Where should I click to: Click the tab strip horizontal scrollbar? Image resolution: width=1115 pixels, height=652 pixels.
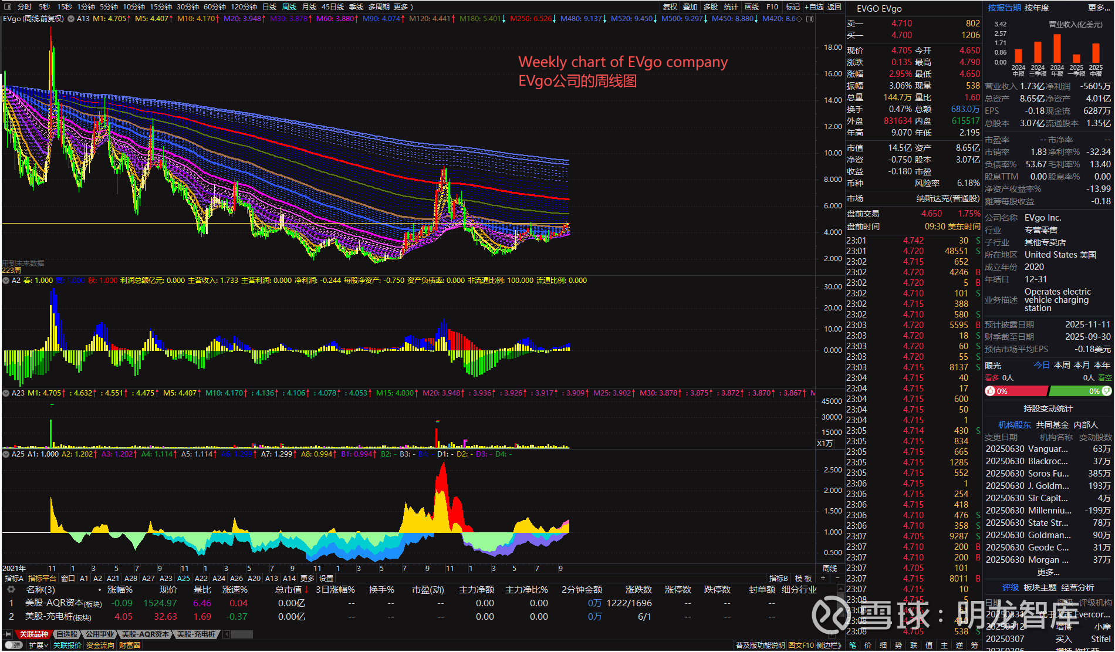coord(243,634)
